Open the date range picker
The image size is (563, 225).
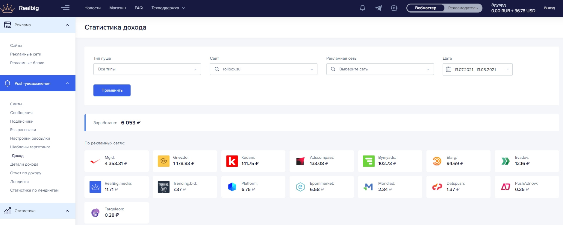pyautogui.click(x=478, y=69)
